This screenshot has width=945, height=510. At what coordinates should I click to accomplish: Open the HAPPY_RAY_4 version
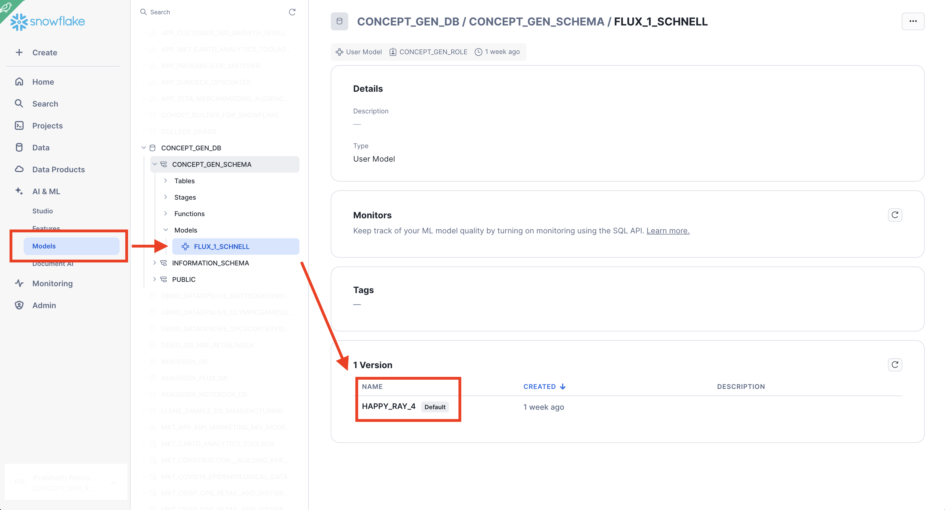(x=388, y=406)
